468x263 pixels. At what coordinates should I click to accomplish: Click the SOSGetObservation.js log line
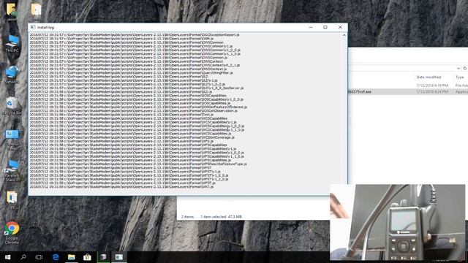(134, 111)
